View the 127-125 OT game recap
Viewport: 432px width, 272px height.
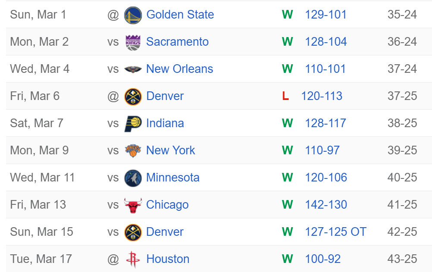335,232
